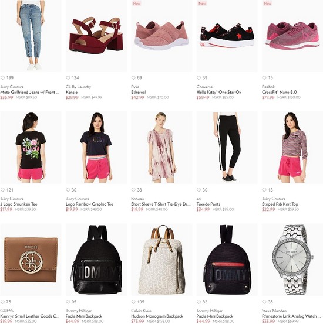Like the Tuxedo Pants heart icon

coord(198,190)
